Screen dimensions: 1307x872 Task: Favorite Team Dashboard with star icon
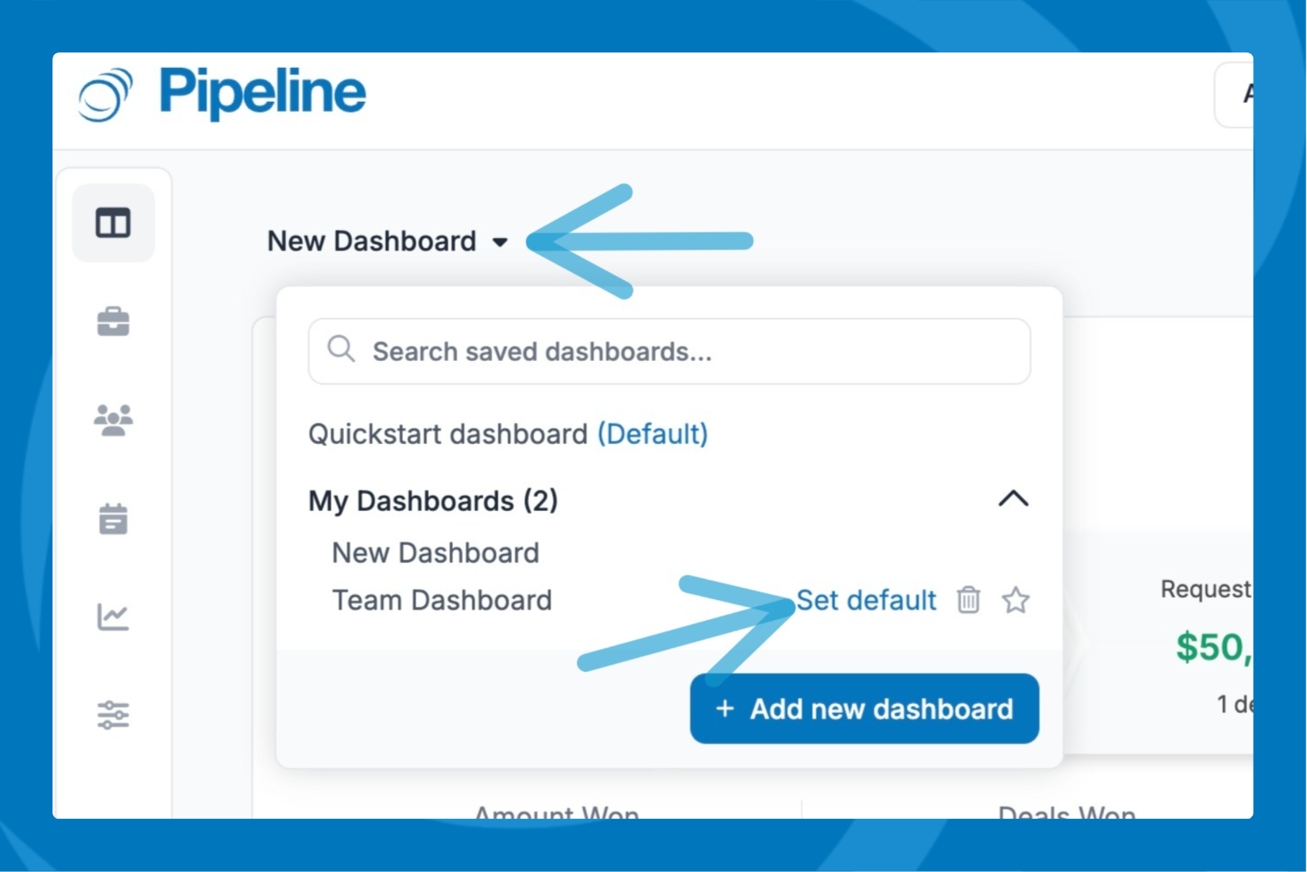(1015, 600)
